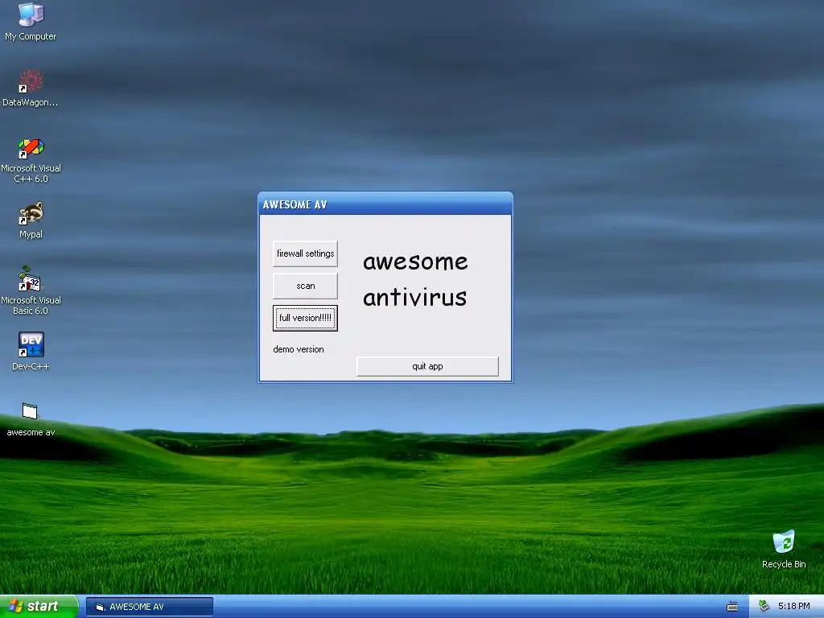Select the DataWagon desktop shortcut
Viewport: 824px width, 618px height.
[31, 88]
